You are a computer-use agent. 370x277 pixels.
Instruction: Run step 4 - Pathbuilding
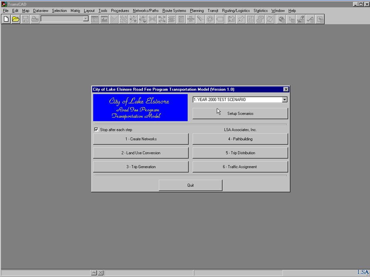coord(240,139)
